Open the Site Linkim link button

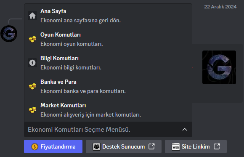click(196, 146)
